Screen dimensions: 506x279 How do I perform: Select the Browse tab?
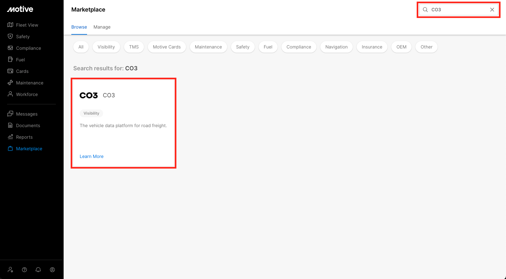point(79,27)
